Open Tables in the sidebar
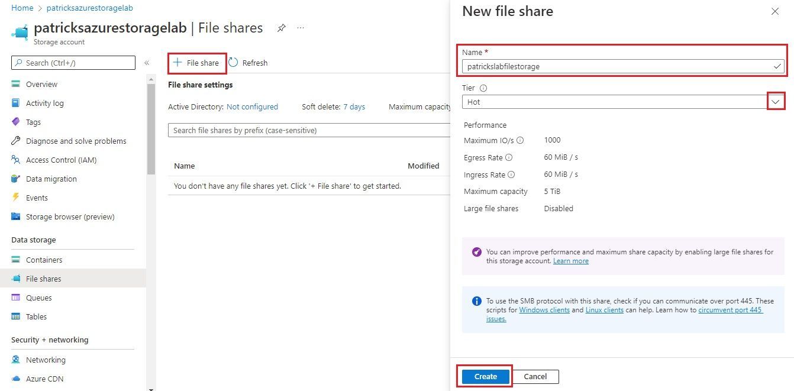 coord(36,316)
